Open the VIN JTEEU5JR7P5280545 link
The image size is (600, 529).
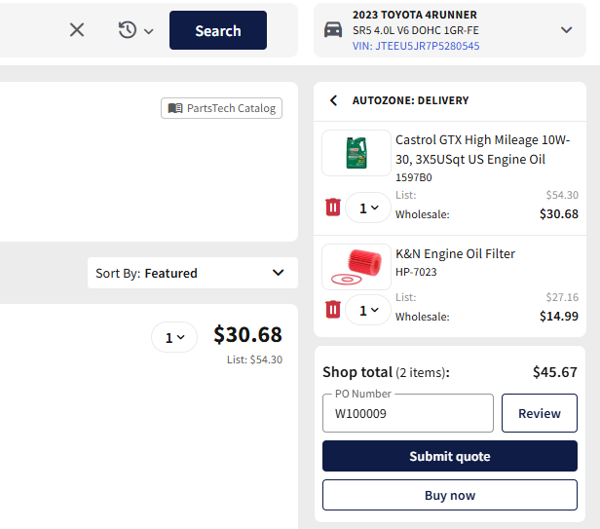(416, 46)
